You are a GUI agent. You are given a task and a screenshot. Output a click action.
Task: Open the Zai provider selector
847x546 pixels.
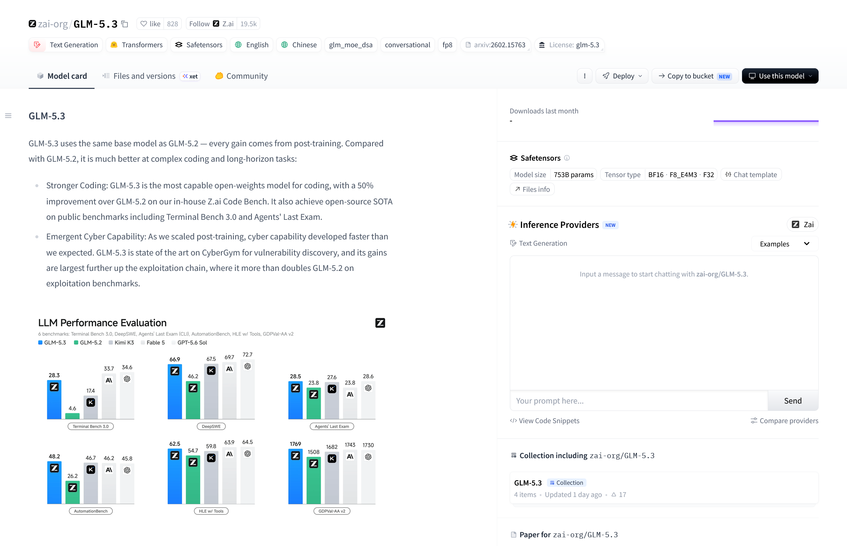click(803, 224)
